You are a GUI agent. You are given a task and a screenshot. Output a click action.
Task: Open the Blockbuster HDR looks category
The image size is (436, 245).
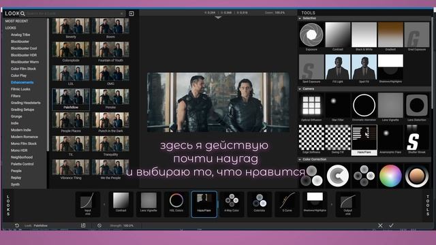[x=24, y=55]
